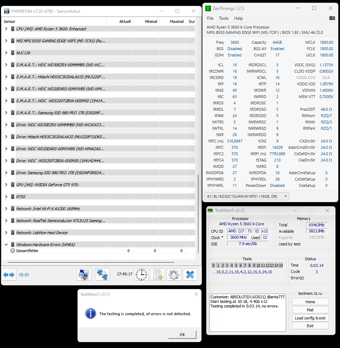The width and height of the screenshot is (340, 348).
Task: Click the Status Time 5:03.14 value
Action: tap(317, 265)
